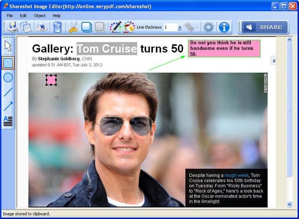Click the Save (floppy disk) toolbar icon

coord(13,27)
